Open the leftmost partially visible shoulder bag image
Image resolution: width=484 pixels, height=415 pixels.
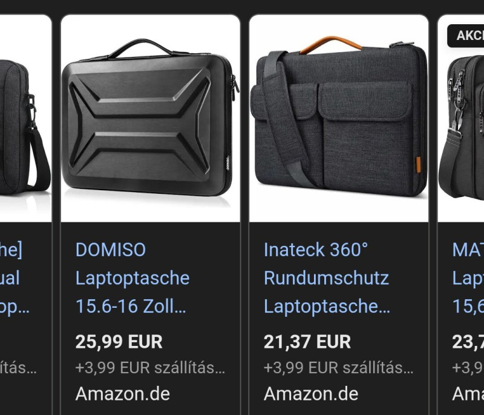(25, 118)
